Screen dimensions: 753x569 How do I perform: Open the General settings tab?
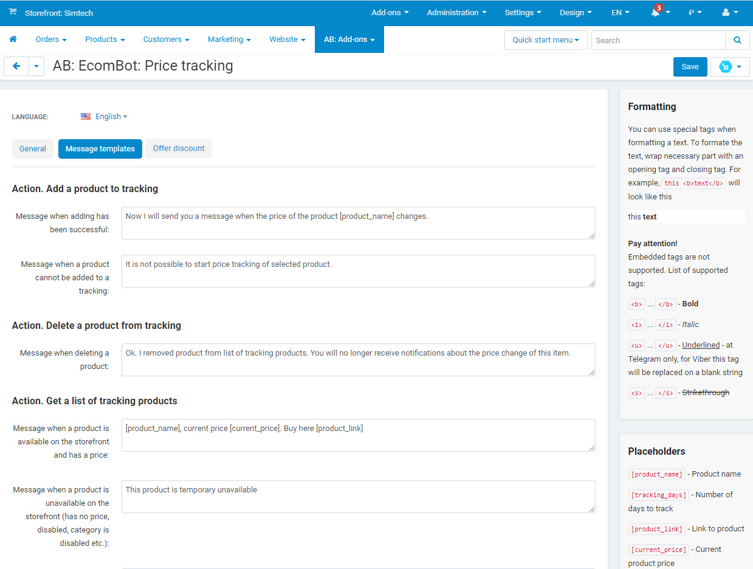(x=33, y=148)
